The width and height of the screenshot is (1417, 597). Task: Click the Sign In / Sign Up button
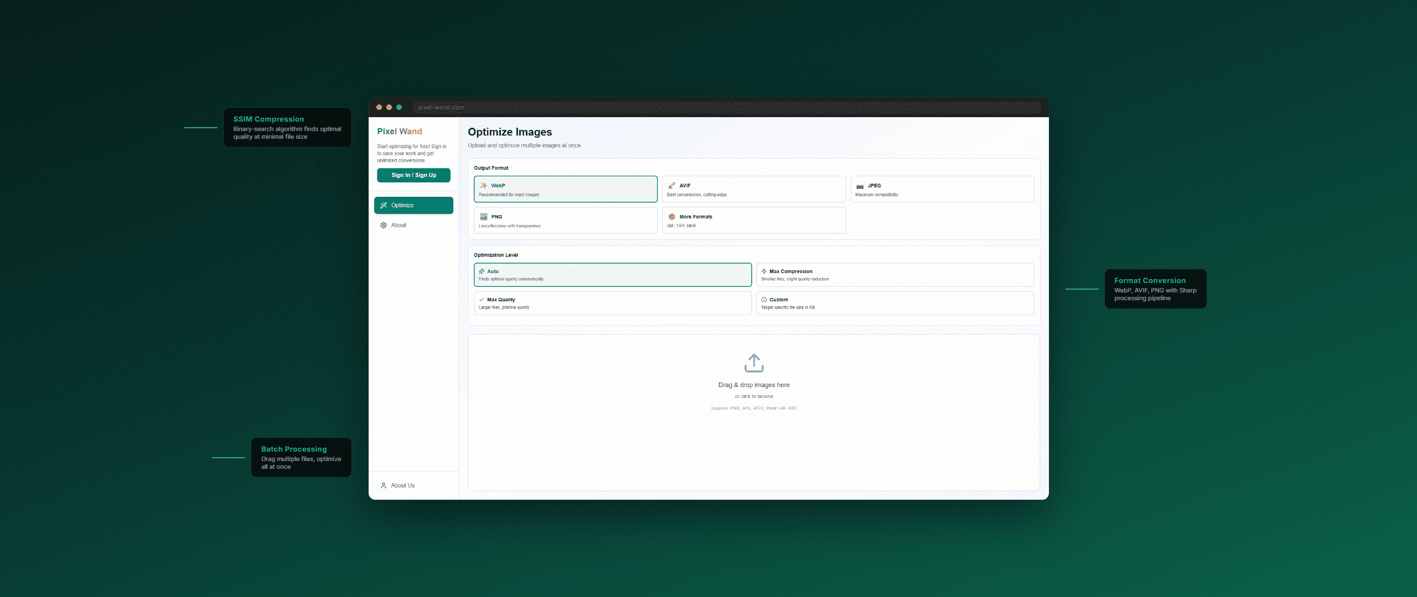[x=413, y=175]
